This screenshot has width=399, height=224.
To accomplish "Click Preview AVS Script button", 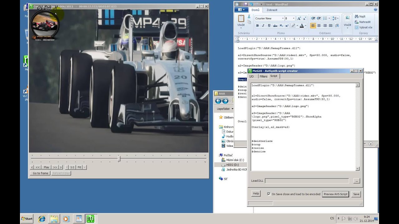I will pyautogui.click(x=335, y=194).
